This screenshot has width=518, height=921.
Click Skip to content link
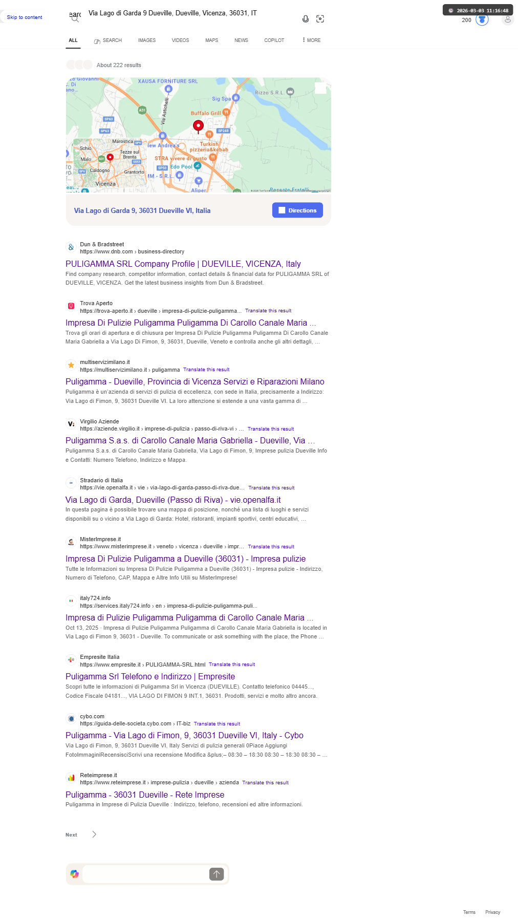[25, 17]
